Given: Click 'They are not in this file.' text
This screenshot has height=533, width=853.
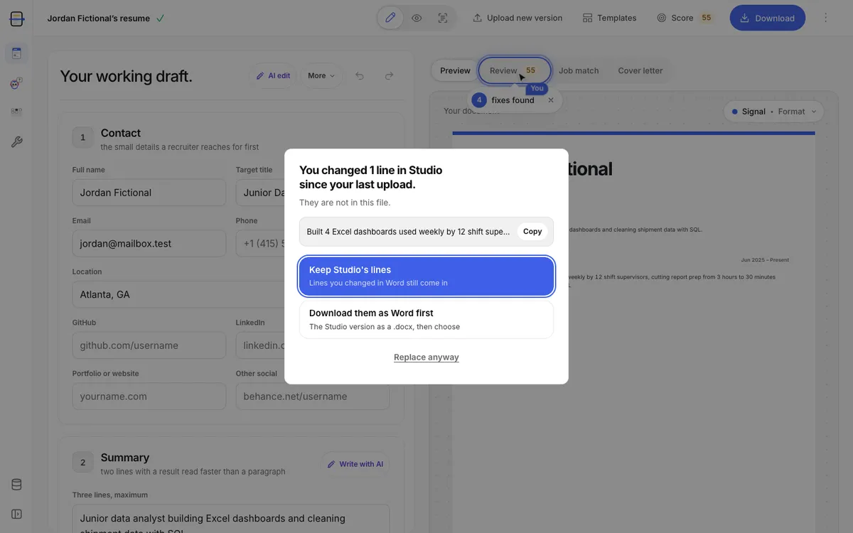Looking at the screenshot, I should coord(345,203).
